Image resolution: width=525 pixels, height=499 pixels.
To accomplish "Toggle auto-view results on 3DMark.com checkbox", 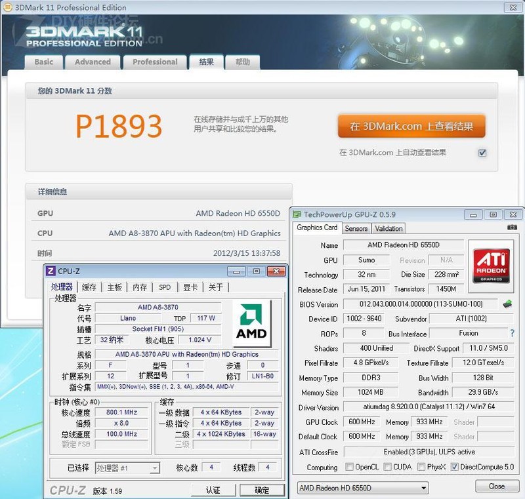I will coord(482,153).
